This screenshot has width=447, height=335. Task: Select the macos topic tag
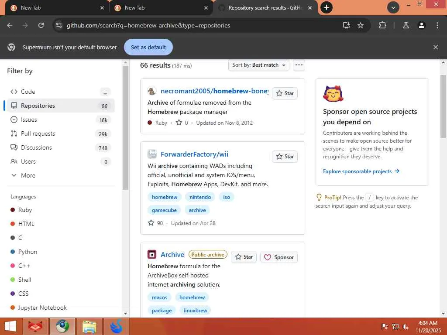160,297
